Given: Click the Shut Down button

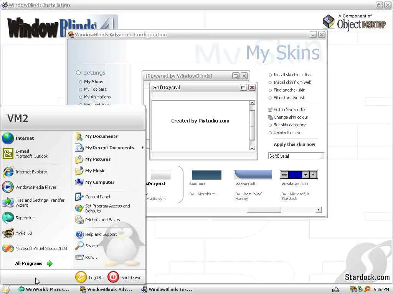Looking at the screenshot, I should tap(125, 277).
